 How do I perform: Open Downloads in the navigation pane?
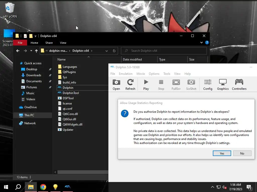tap(31, 75)
